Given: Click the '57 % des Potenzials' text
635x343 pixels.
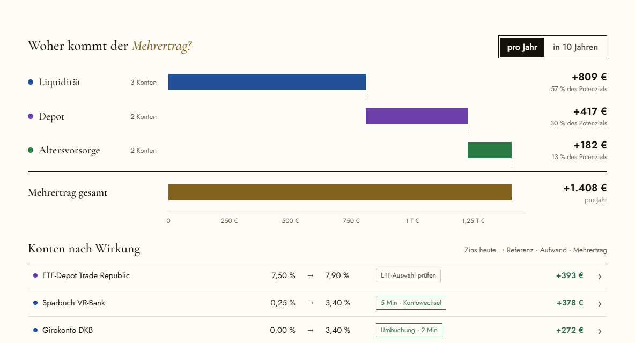Looking at the screenshot, I should click(579, 89).
